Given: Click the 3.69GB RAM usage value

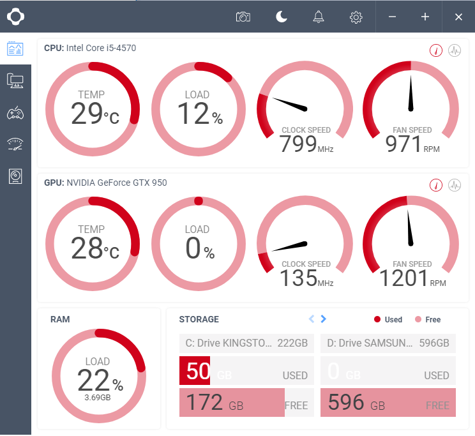Looking at the screenshot, I should (98, 398).
